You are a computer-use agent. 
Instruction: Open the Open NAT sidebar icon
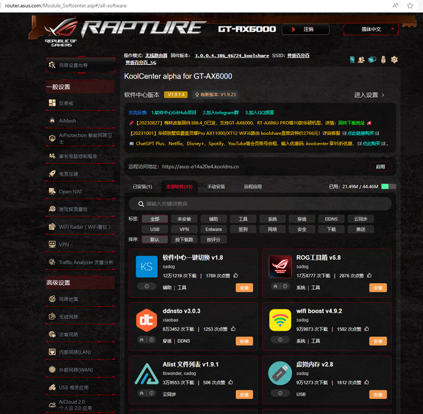[52, 191]
